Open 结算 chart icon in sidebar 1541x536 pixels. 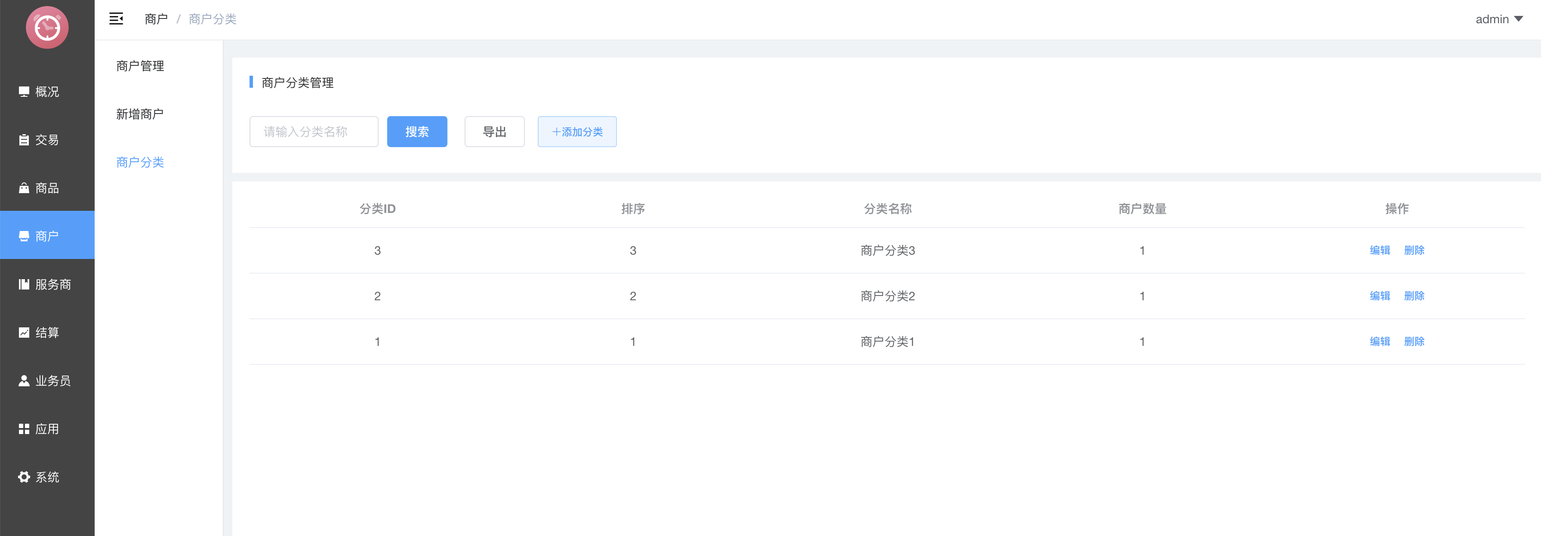point(24,333)
